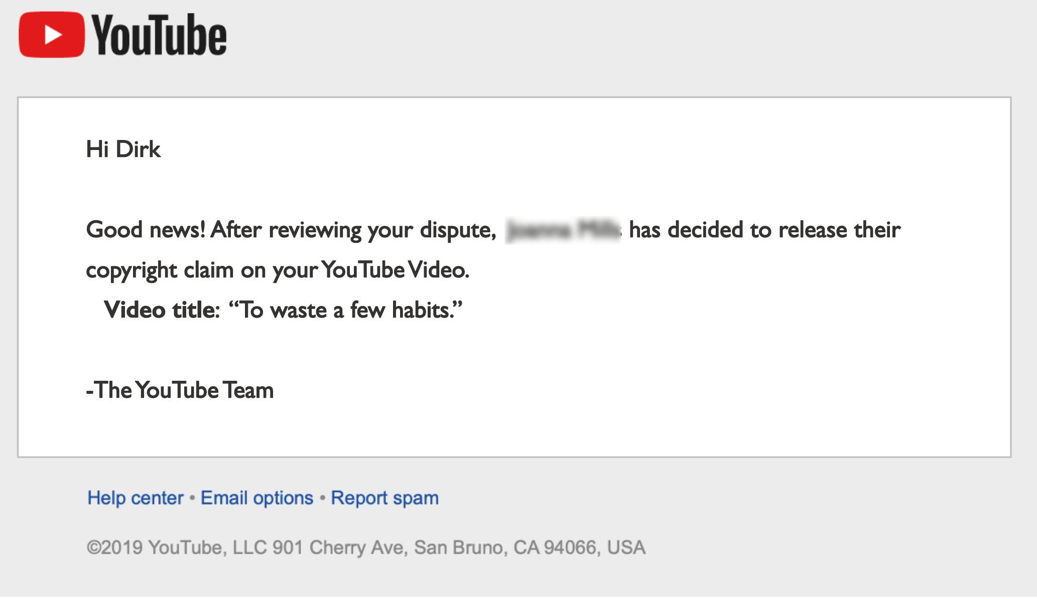
Task: Click "San Bruno, CA 94066, USA" in footer
Action: click(x=529, y=547)
